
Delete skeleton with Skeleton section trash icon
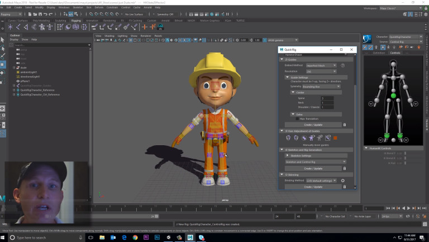coord(345,169)
